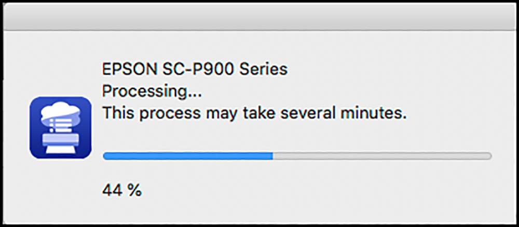519x227 pixels.
Task: Click the progress bar at the blue-gray boundary
Action: (x=273, y=156)
